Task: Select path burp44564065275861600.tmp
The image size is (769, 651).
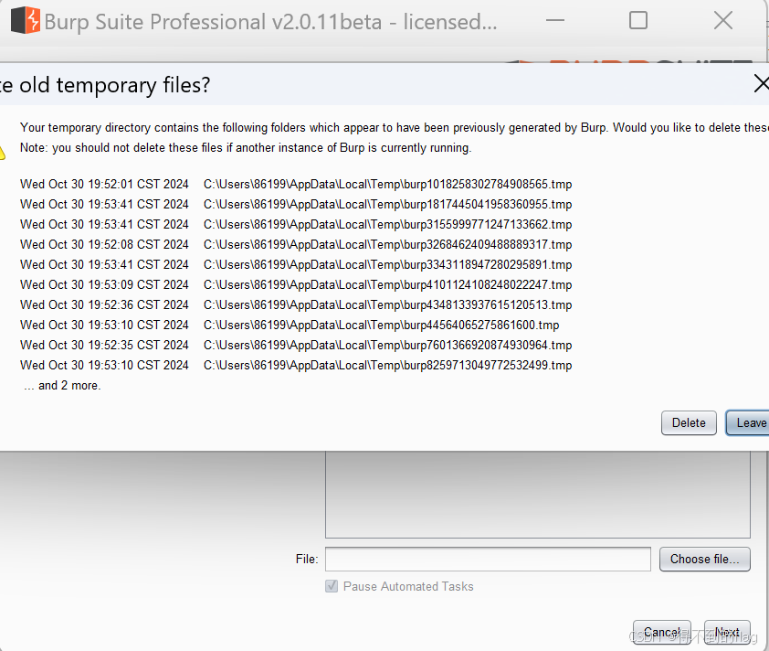Action: click(x=381, y=325)
